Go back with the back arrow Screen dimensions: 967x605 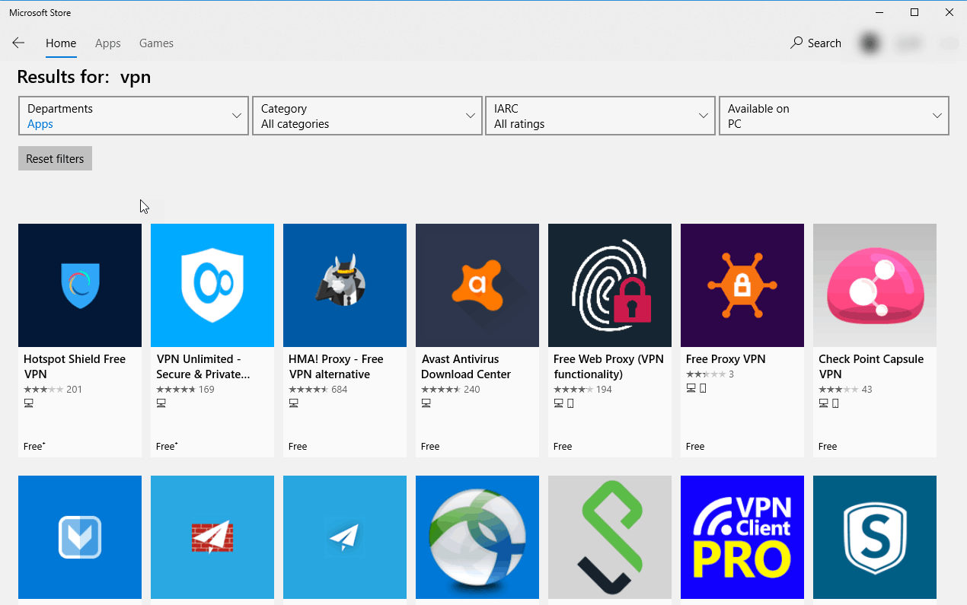click(18, 43)
